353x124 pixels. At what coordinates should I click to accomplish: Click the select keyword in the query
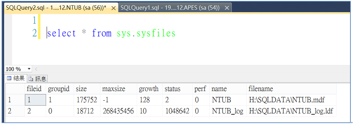62,33
